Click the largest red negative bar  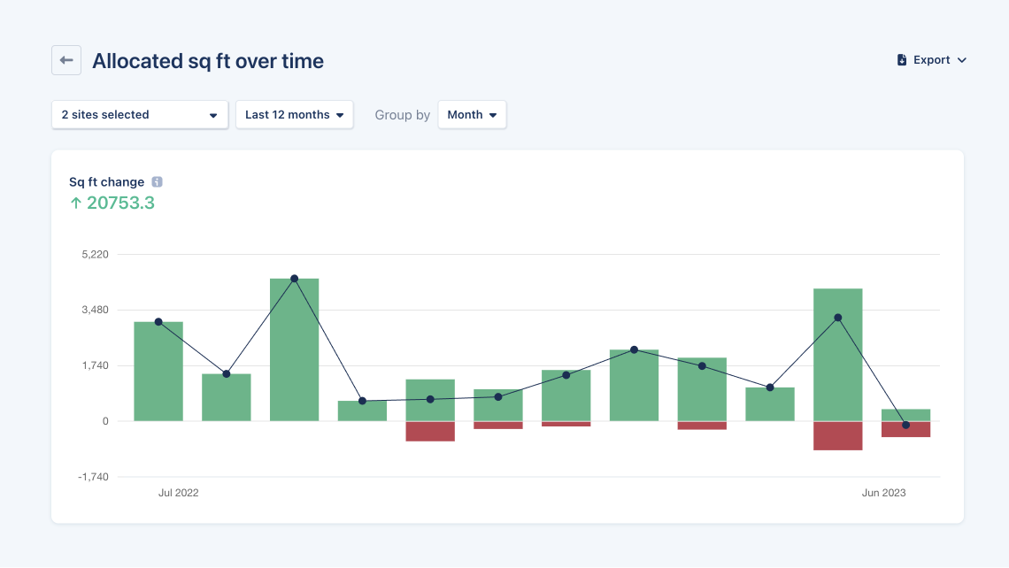click(837, 435)
